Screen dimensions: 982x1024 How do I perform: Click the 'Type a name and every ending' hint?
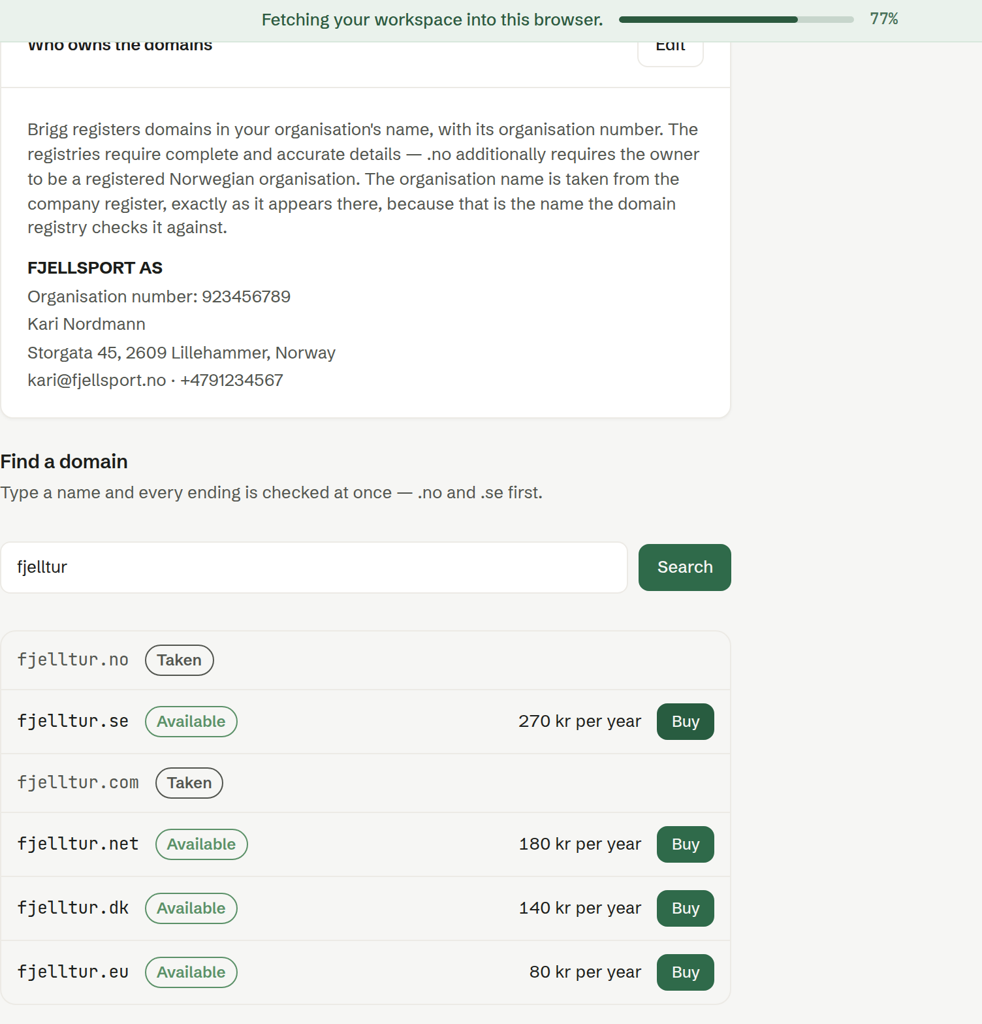(271, 492)
